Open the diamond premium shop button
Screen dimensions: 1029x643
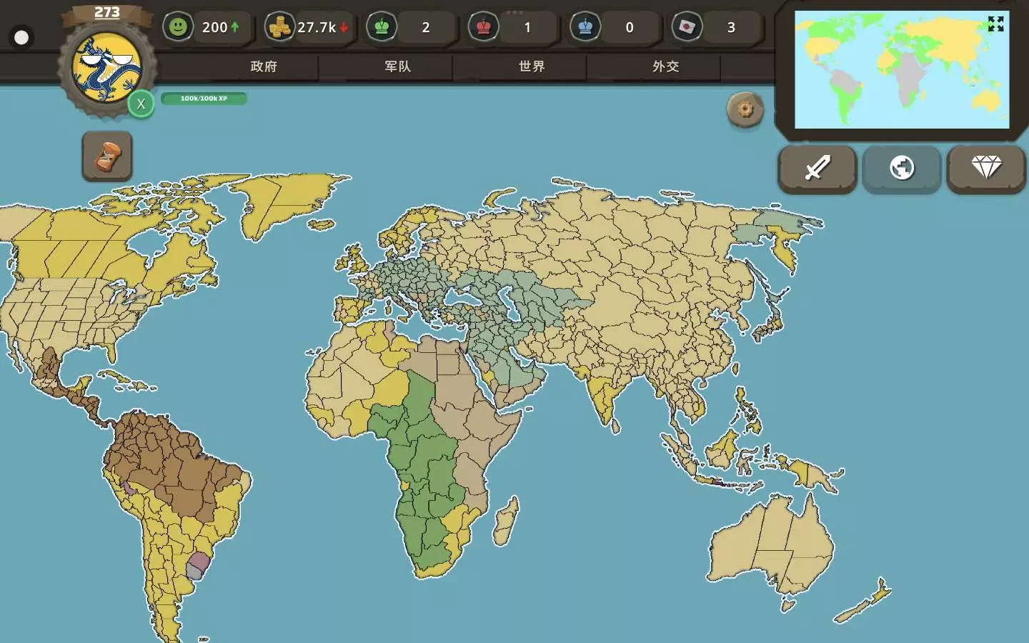[x=986, y=169]
